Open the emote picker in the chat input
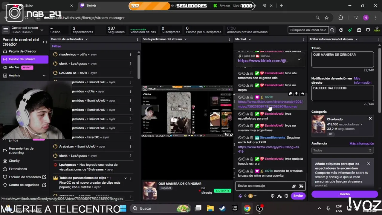Viewport: 382px width, 215px height. click(x=301, y=186)
